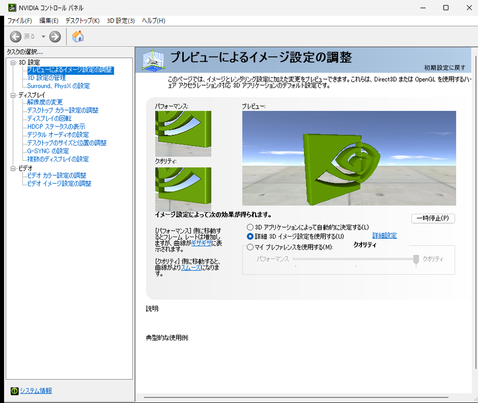Open デスクトップ カラー設定の調整
The width and height of the screenshot is (478, 403).
[63, 110]
